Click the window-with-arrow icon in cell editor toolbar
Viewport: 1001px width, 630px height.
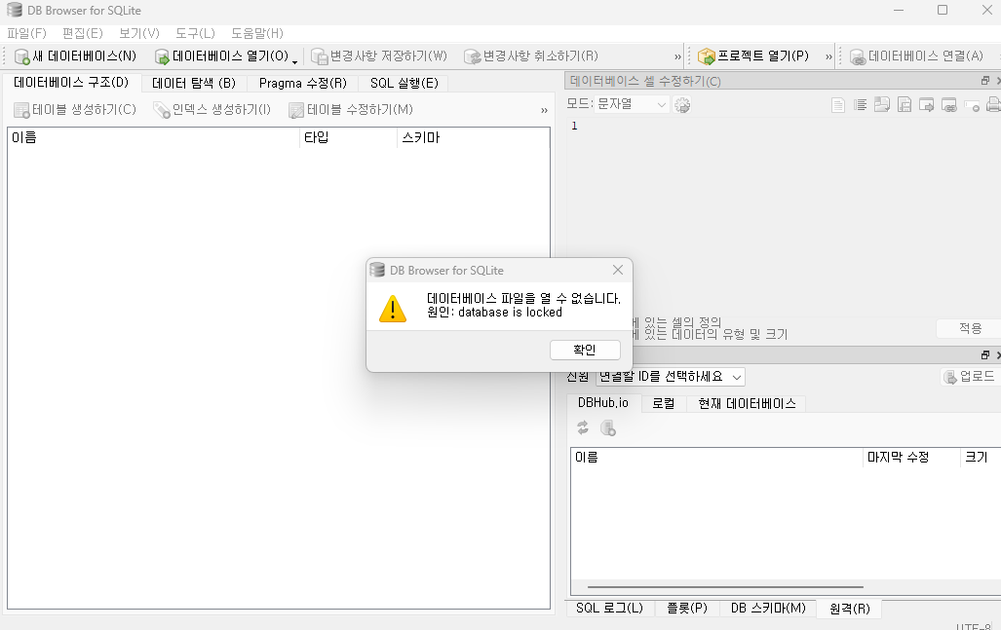[926, 104]
